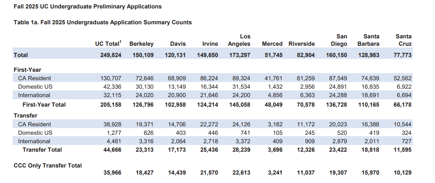Screen dimensions: 435x183
Task: Select Santa Cruz Transfer International 727
Action: pyautogui.click(x=407, y=141)
